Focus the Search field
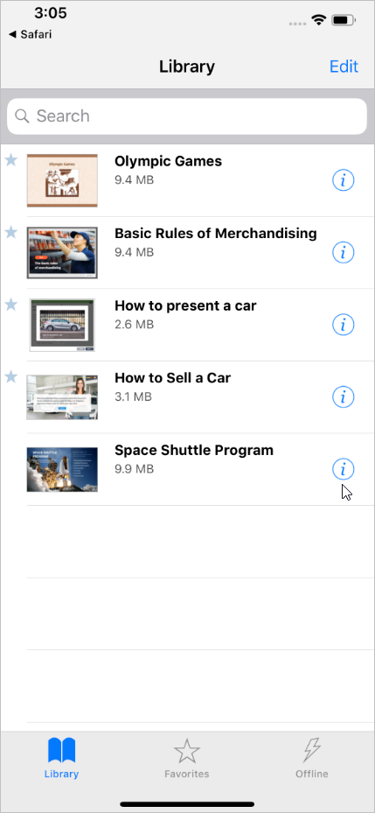Screen dimensions: 375x813 187,116
